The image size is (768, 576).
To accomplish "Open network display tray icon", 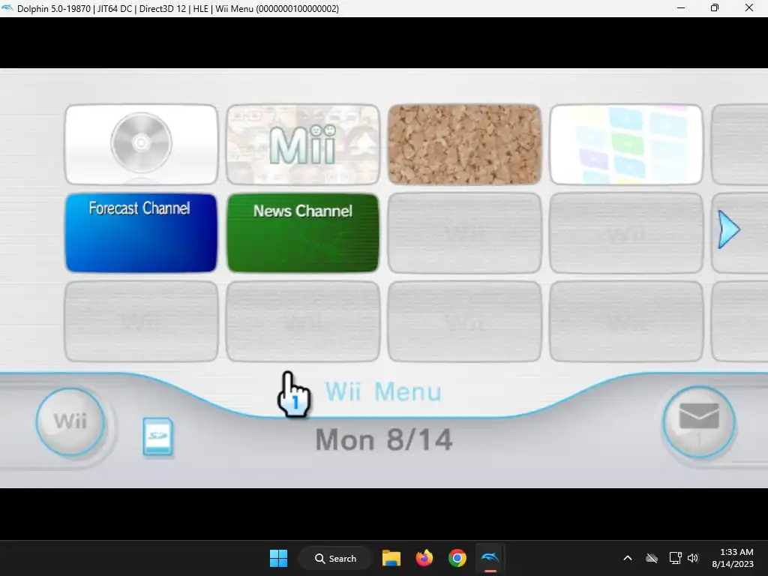I will [676, 558].
